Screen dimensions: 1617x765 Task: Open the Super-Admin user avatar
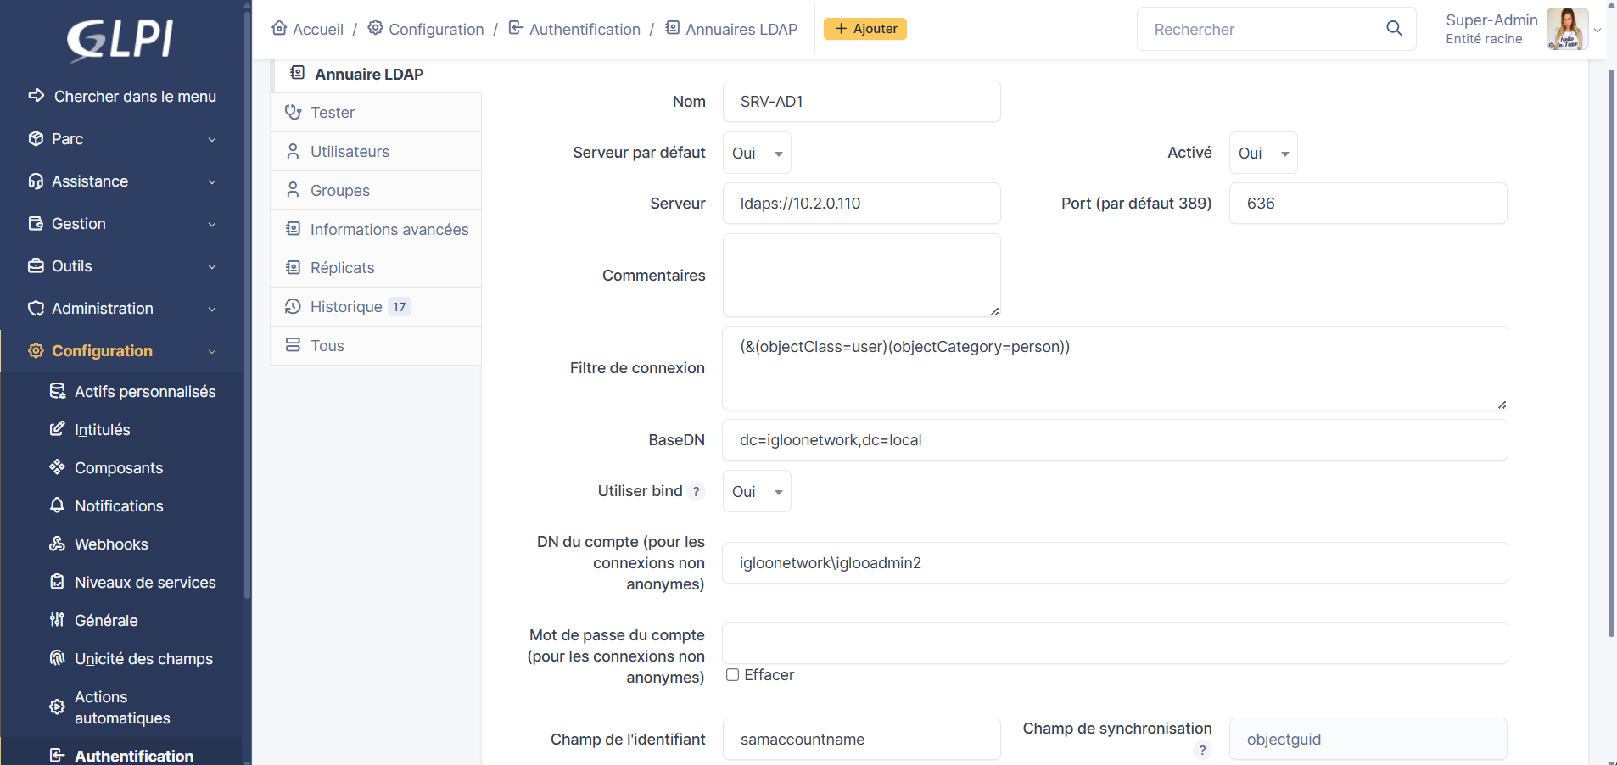click(x=1567, y=29)
